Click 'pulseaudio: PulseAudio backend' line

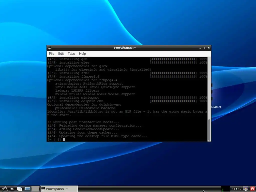point(85,108)
